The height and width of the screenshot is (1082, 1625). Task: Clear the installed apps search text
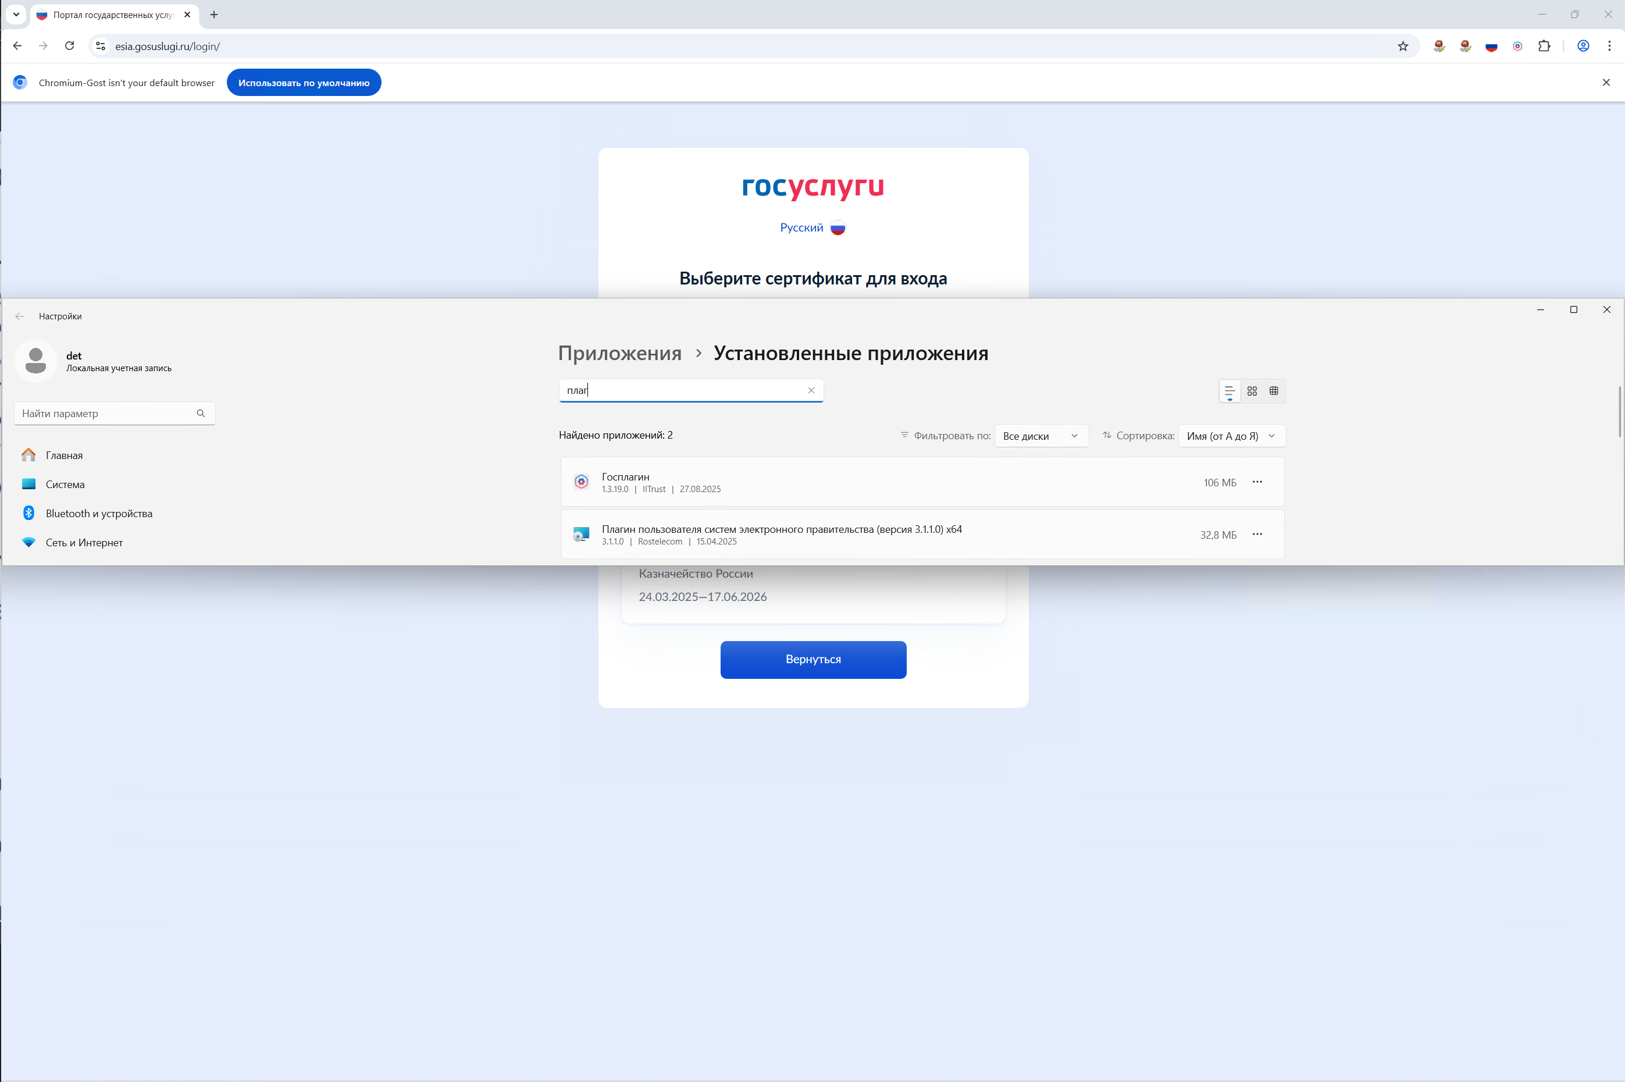[811, 390]
